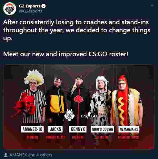Click the player in black red-cloud robe

click(x=78, y=99)
